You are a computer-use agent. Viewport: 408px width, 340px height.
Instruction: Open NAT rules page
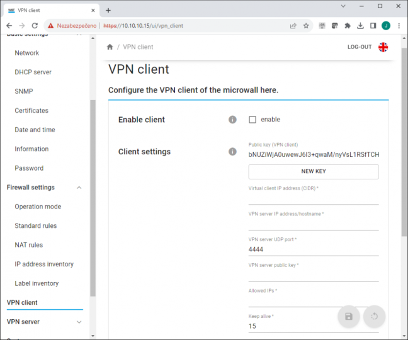click(28, 245)
